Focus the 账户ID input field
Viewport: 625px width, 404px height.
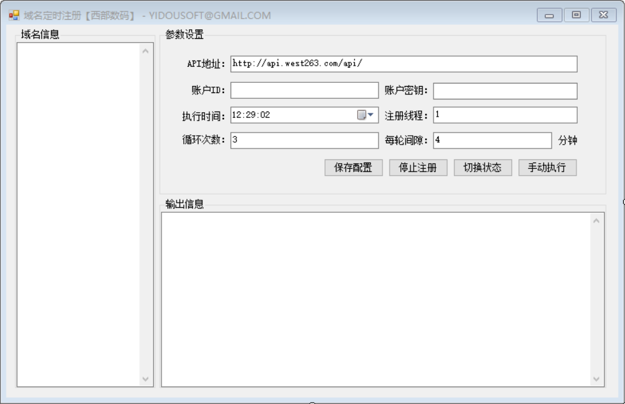305,90
